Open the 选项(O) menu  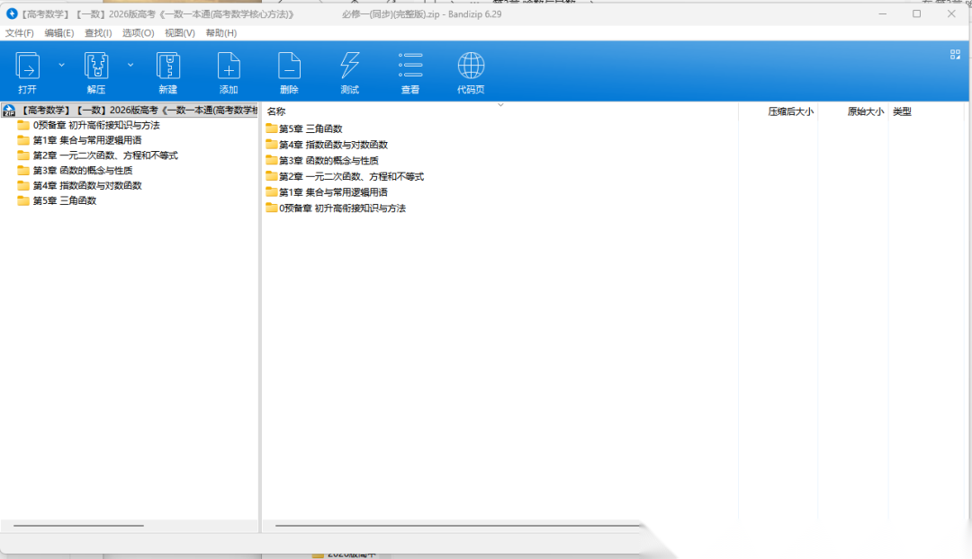click(x=138, y=33)
